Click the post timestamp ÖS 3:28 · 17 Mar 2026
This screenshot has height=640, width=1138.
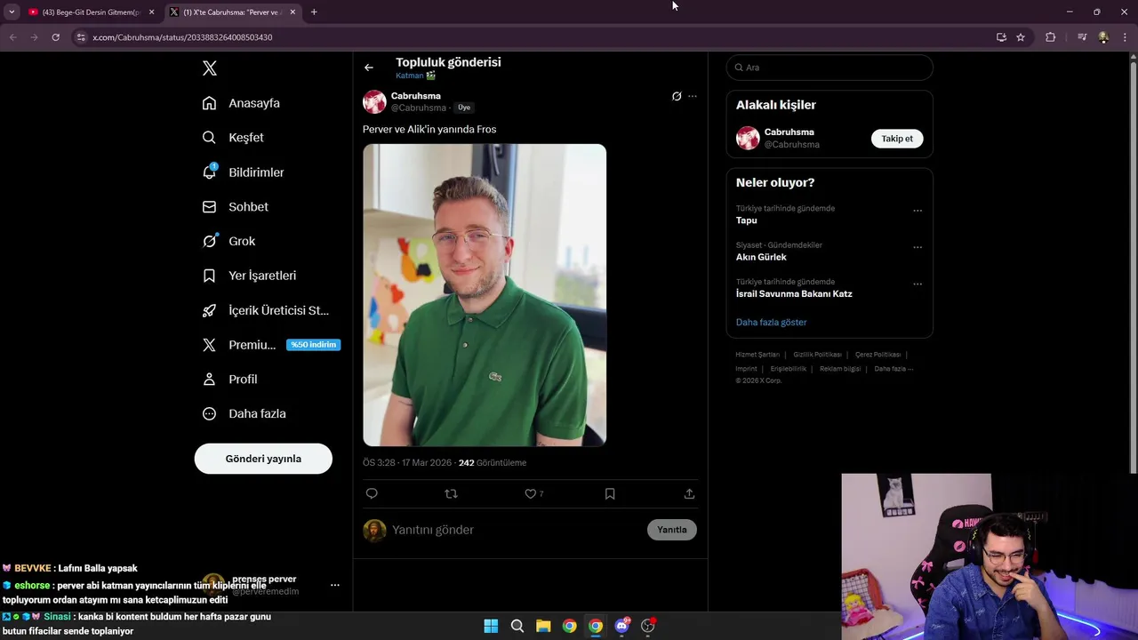[407, 463]
